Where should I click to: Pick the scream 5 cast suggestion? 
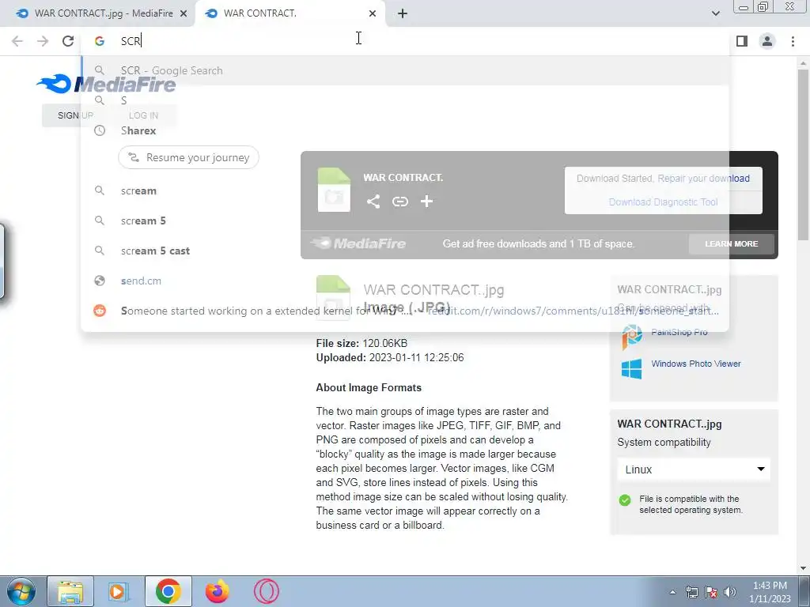[405, 251]
